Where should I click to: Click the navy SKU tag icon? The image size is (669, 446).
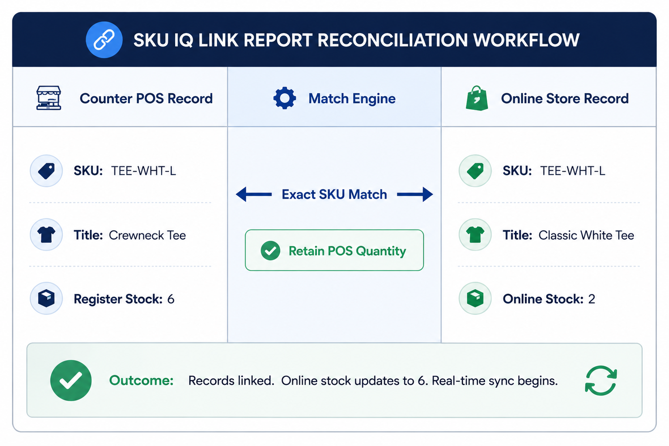[46, 171]
